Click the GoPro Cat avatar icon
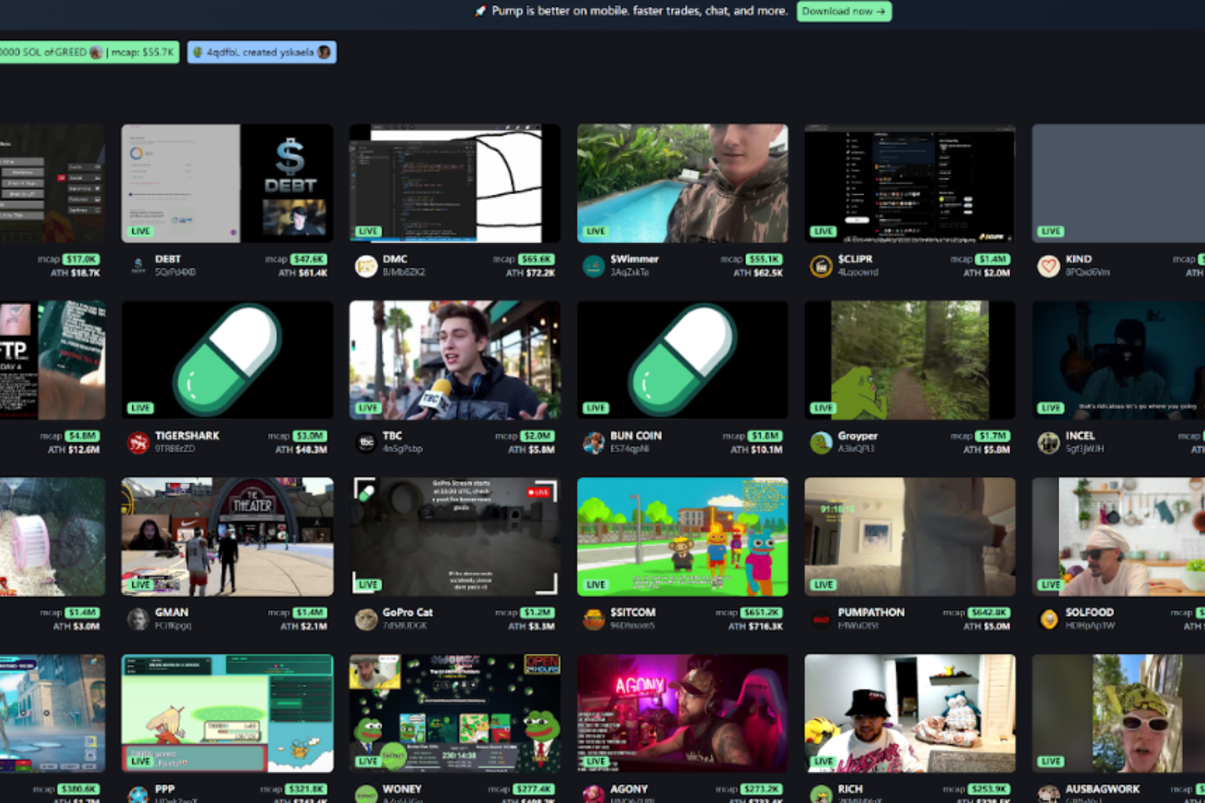This screenshot has height=803, width=1205. [x=366, y=619]
